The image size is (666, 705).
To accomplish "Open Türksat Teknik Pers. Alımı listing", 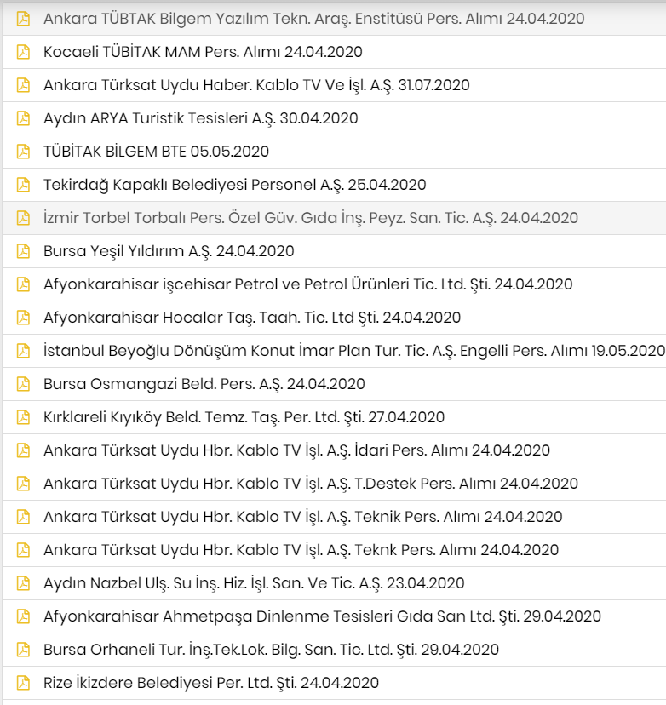I will (302, 517).
